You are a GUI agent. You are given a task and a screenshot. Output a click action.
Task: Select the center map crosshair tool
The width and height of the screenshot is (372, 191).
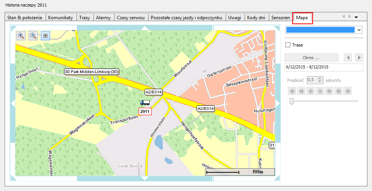[45, 36]
